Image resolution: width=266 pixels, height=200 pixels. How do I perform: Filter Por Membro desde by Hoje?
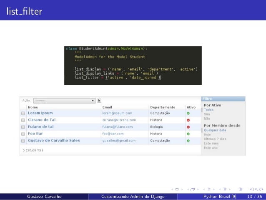pyautogui.click(x=207, y=134)
